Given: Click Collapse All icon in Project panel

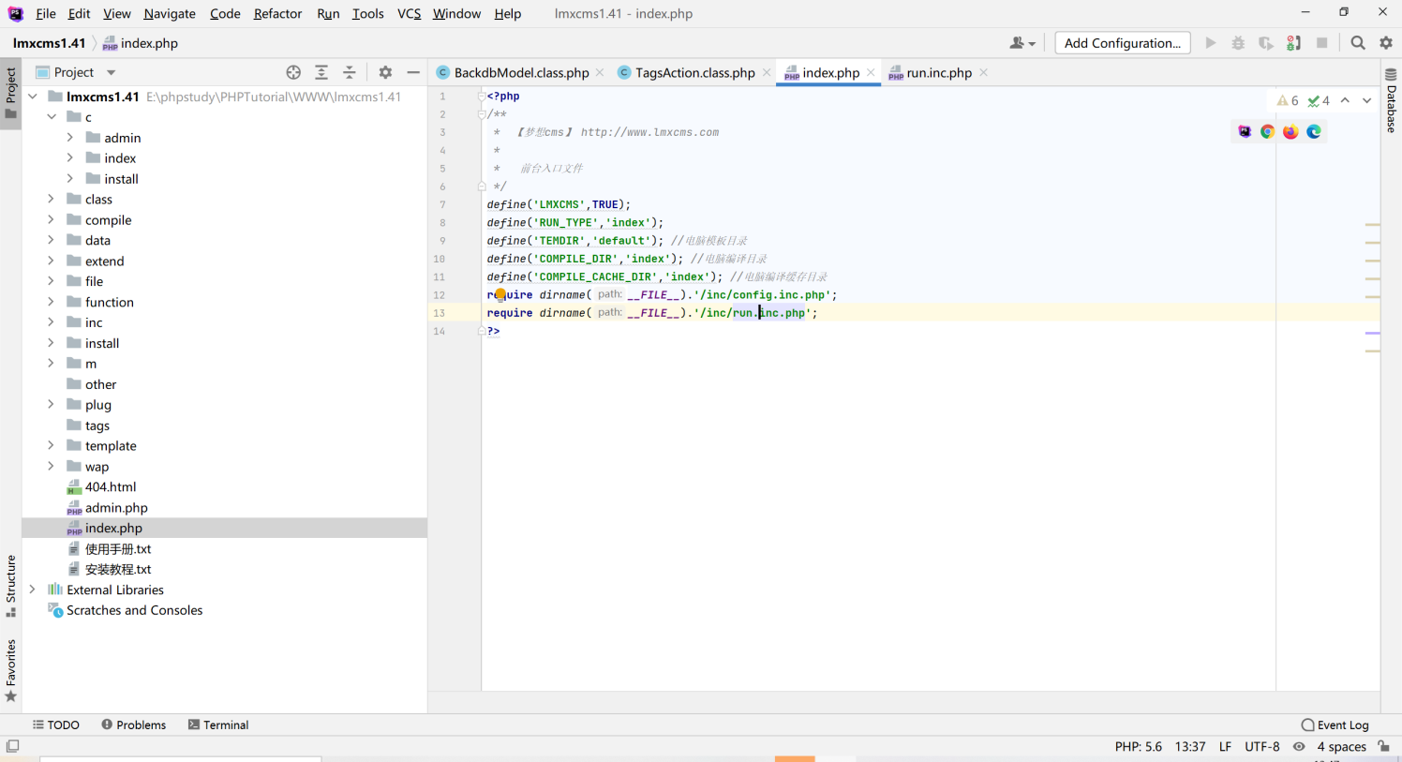Looking at the screenshot, I should (x=350, y=72).
